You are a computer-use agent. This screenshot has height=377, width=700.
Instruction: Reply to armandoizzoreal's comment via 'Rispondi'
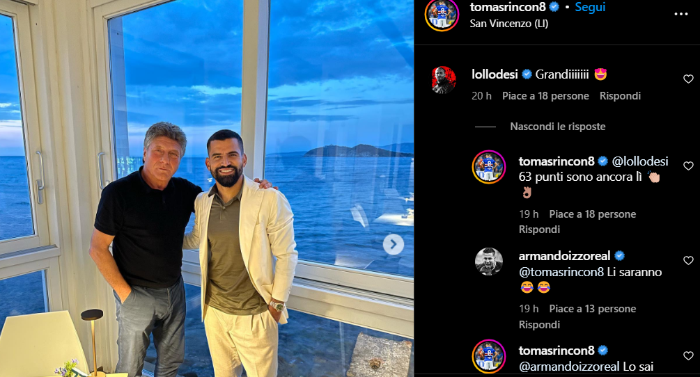click(539, 324)
